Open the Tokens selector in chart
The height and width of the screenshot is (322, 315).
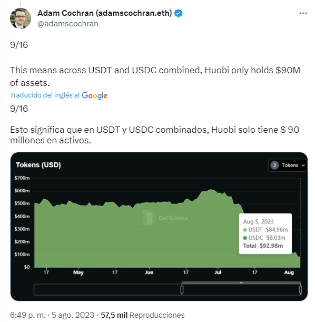(x=288, y=165)
